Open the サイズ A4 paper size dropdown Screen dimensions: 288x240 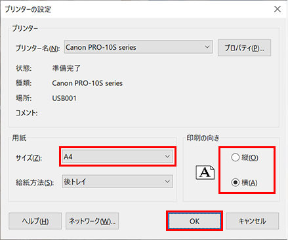[x=117, y=157]
